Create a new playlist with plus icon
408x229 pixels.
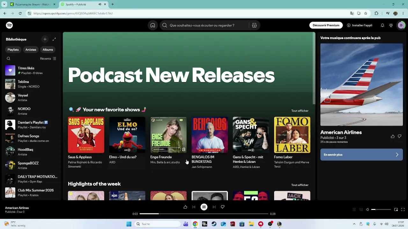[45, 39]
